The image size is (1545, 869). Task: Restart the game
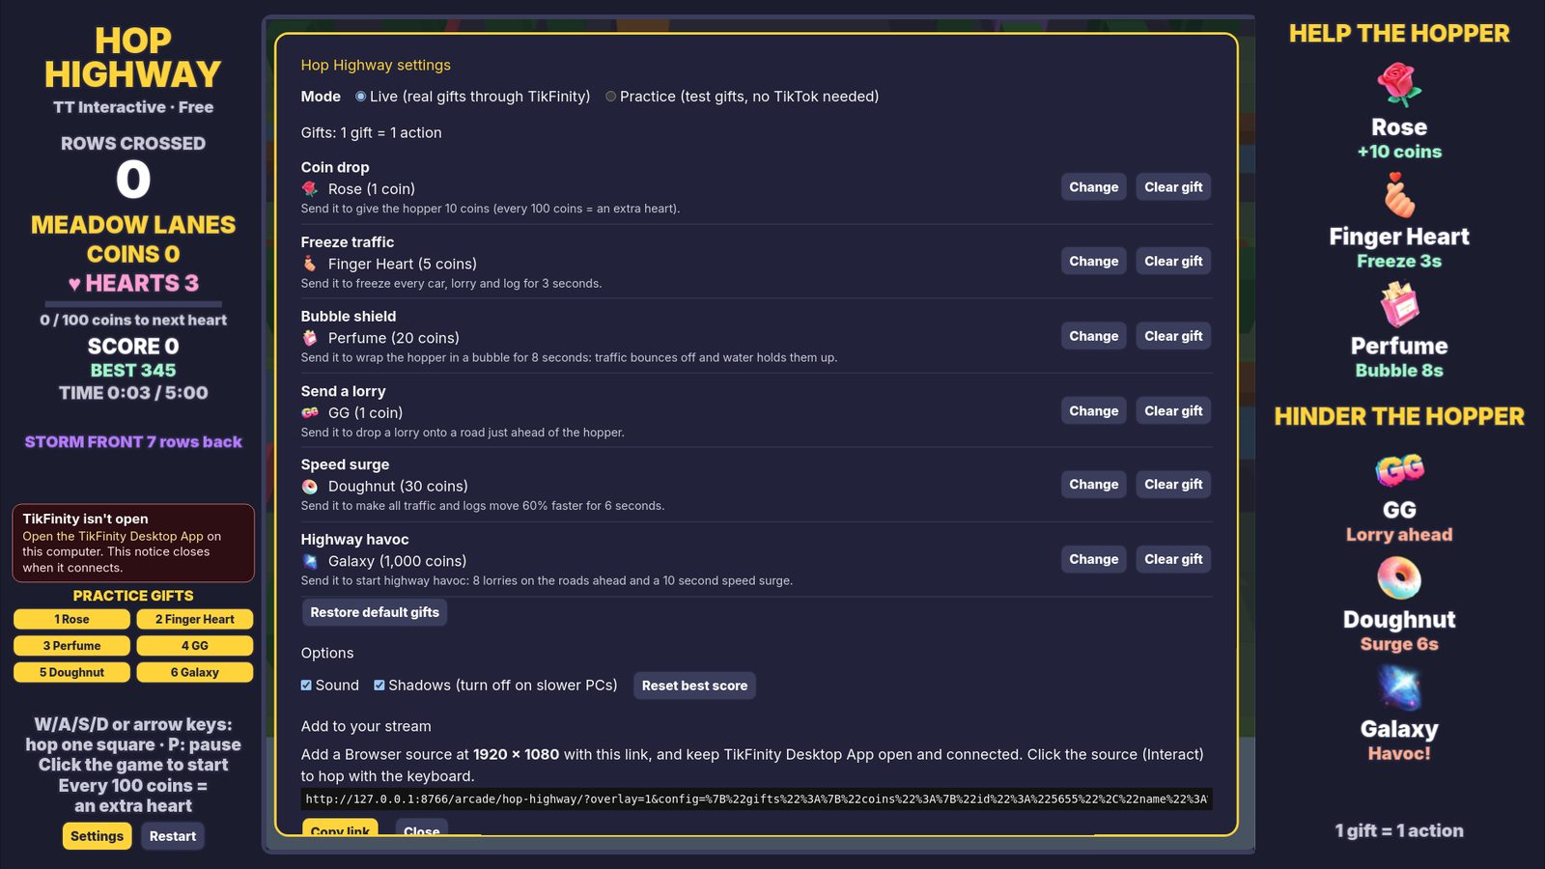173,836
